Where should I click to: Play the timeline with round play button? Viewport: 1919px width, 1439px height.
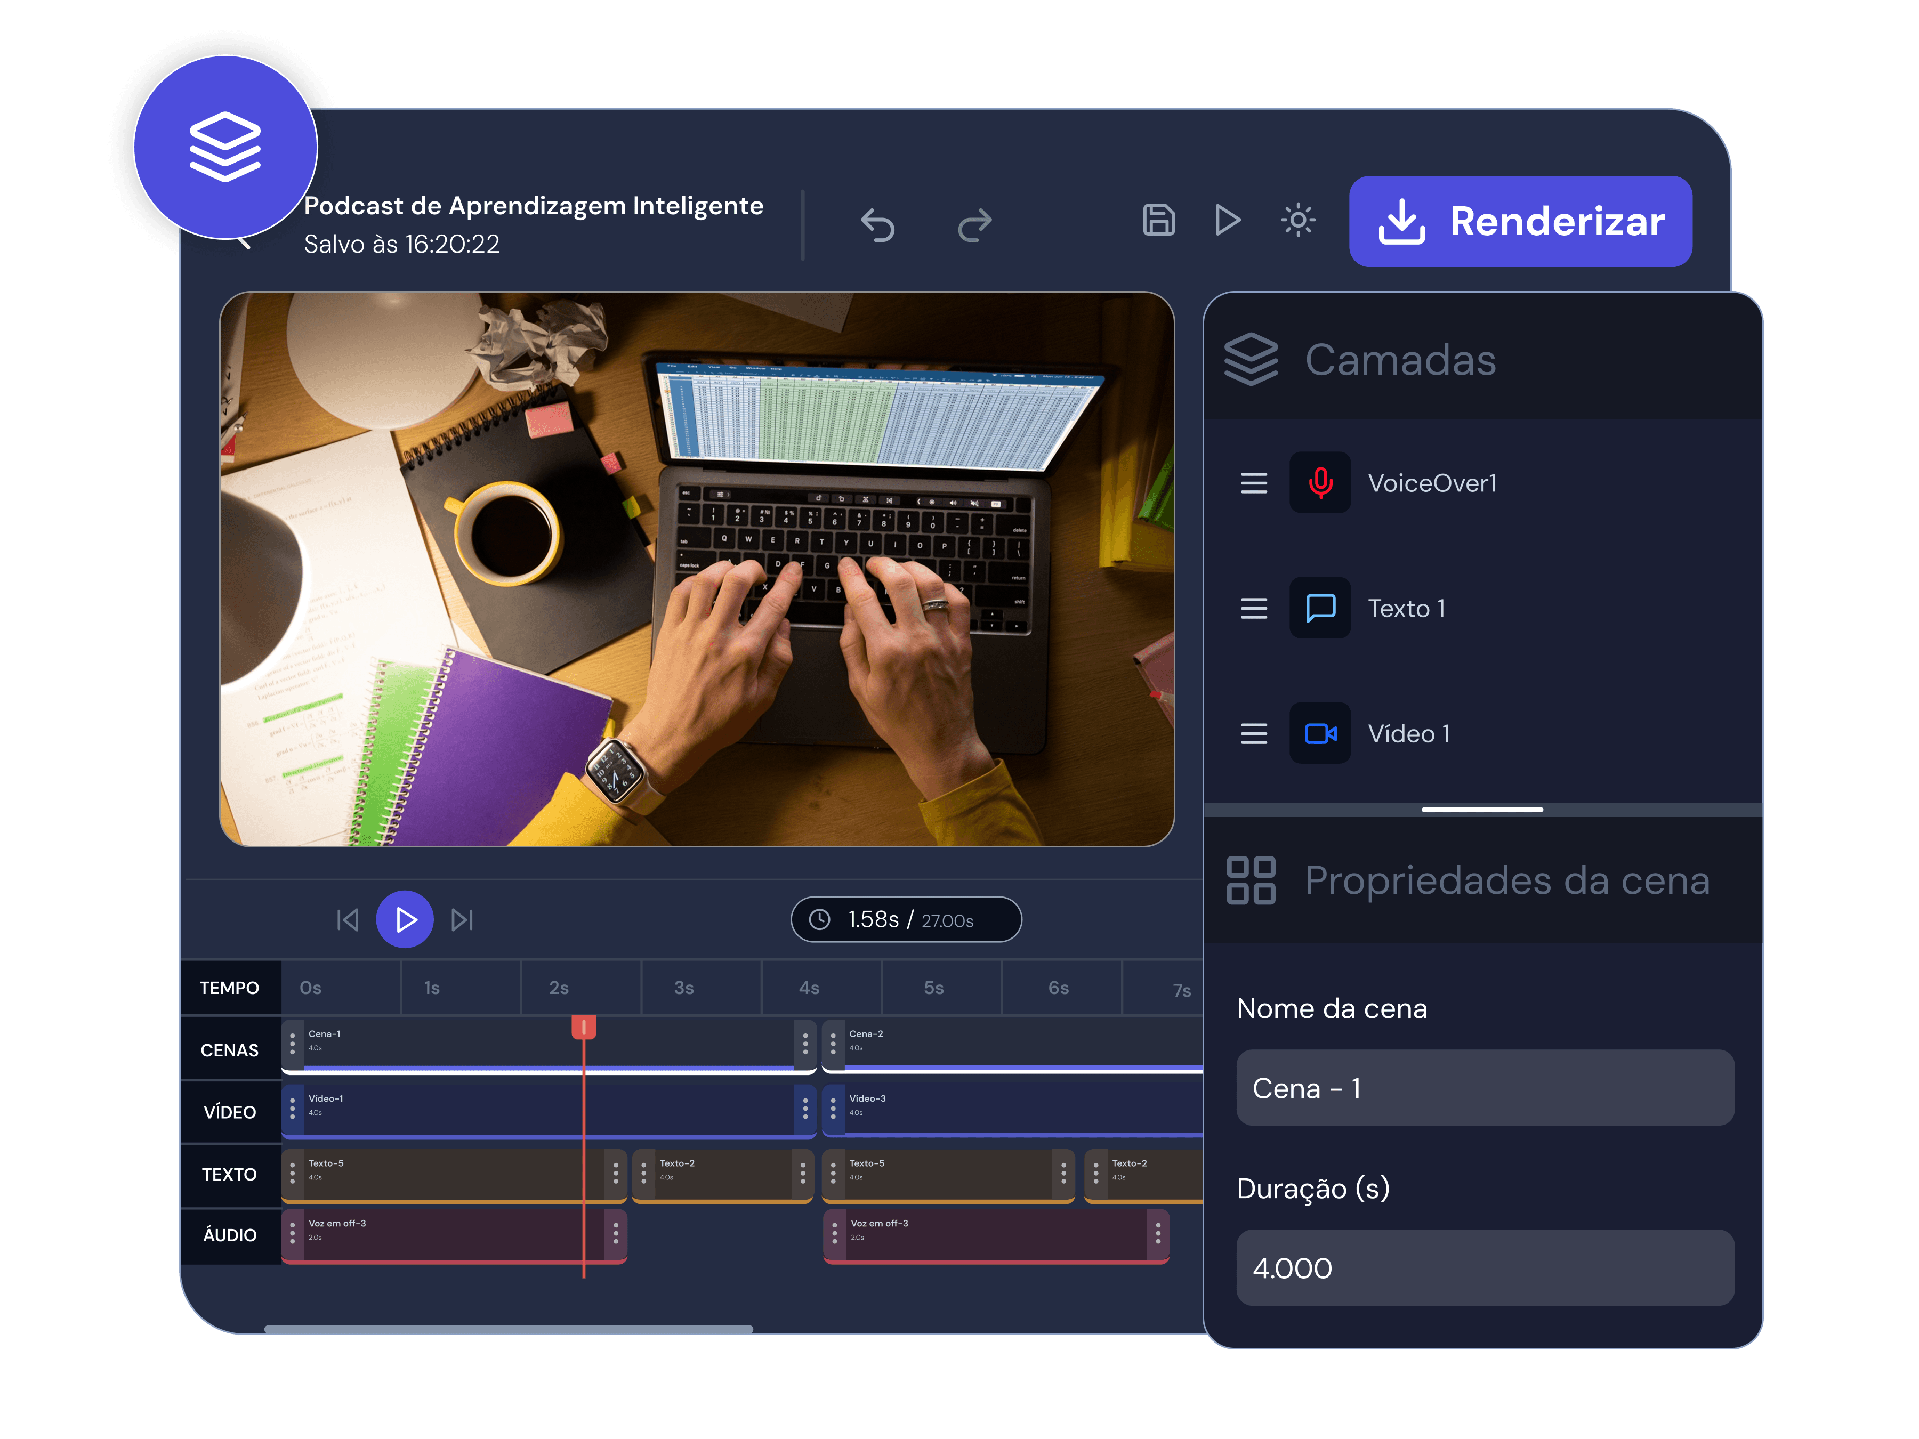(x=404, y=919)
